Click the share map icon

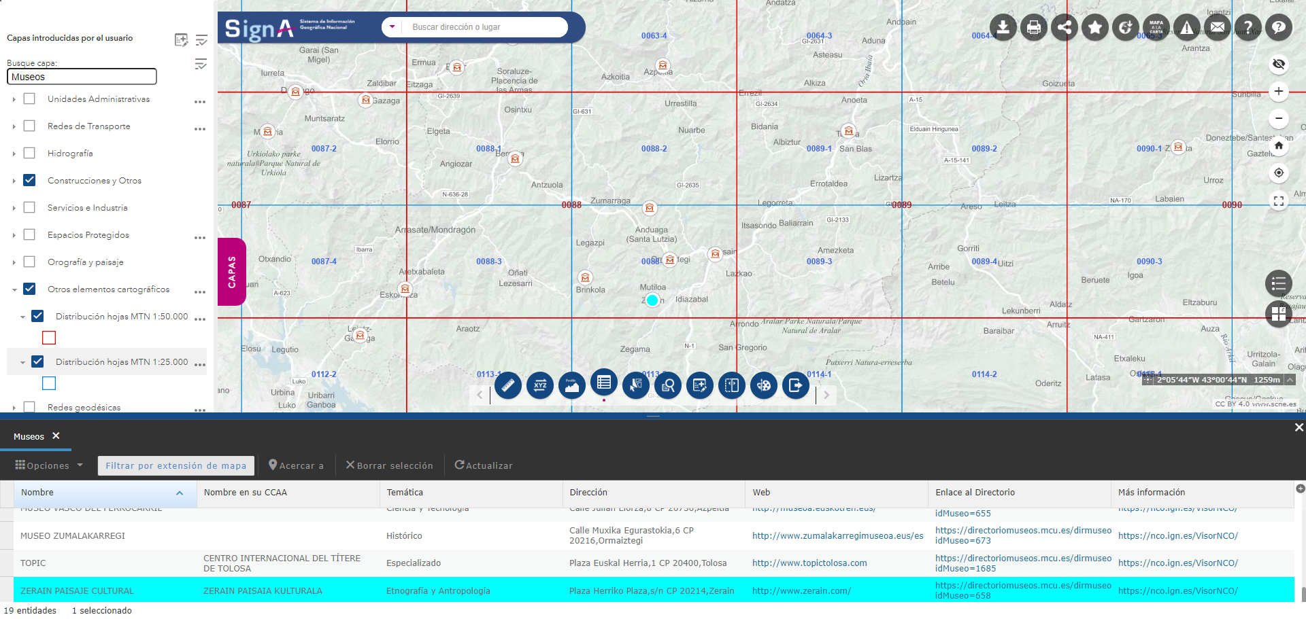1065,28
